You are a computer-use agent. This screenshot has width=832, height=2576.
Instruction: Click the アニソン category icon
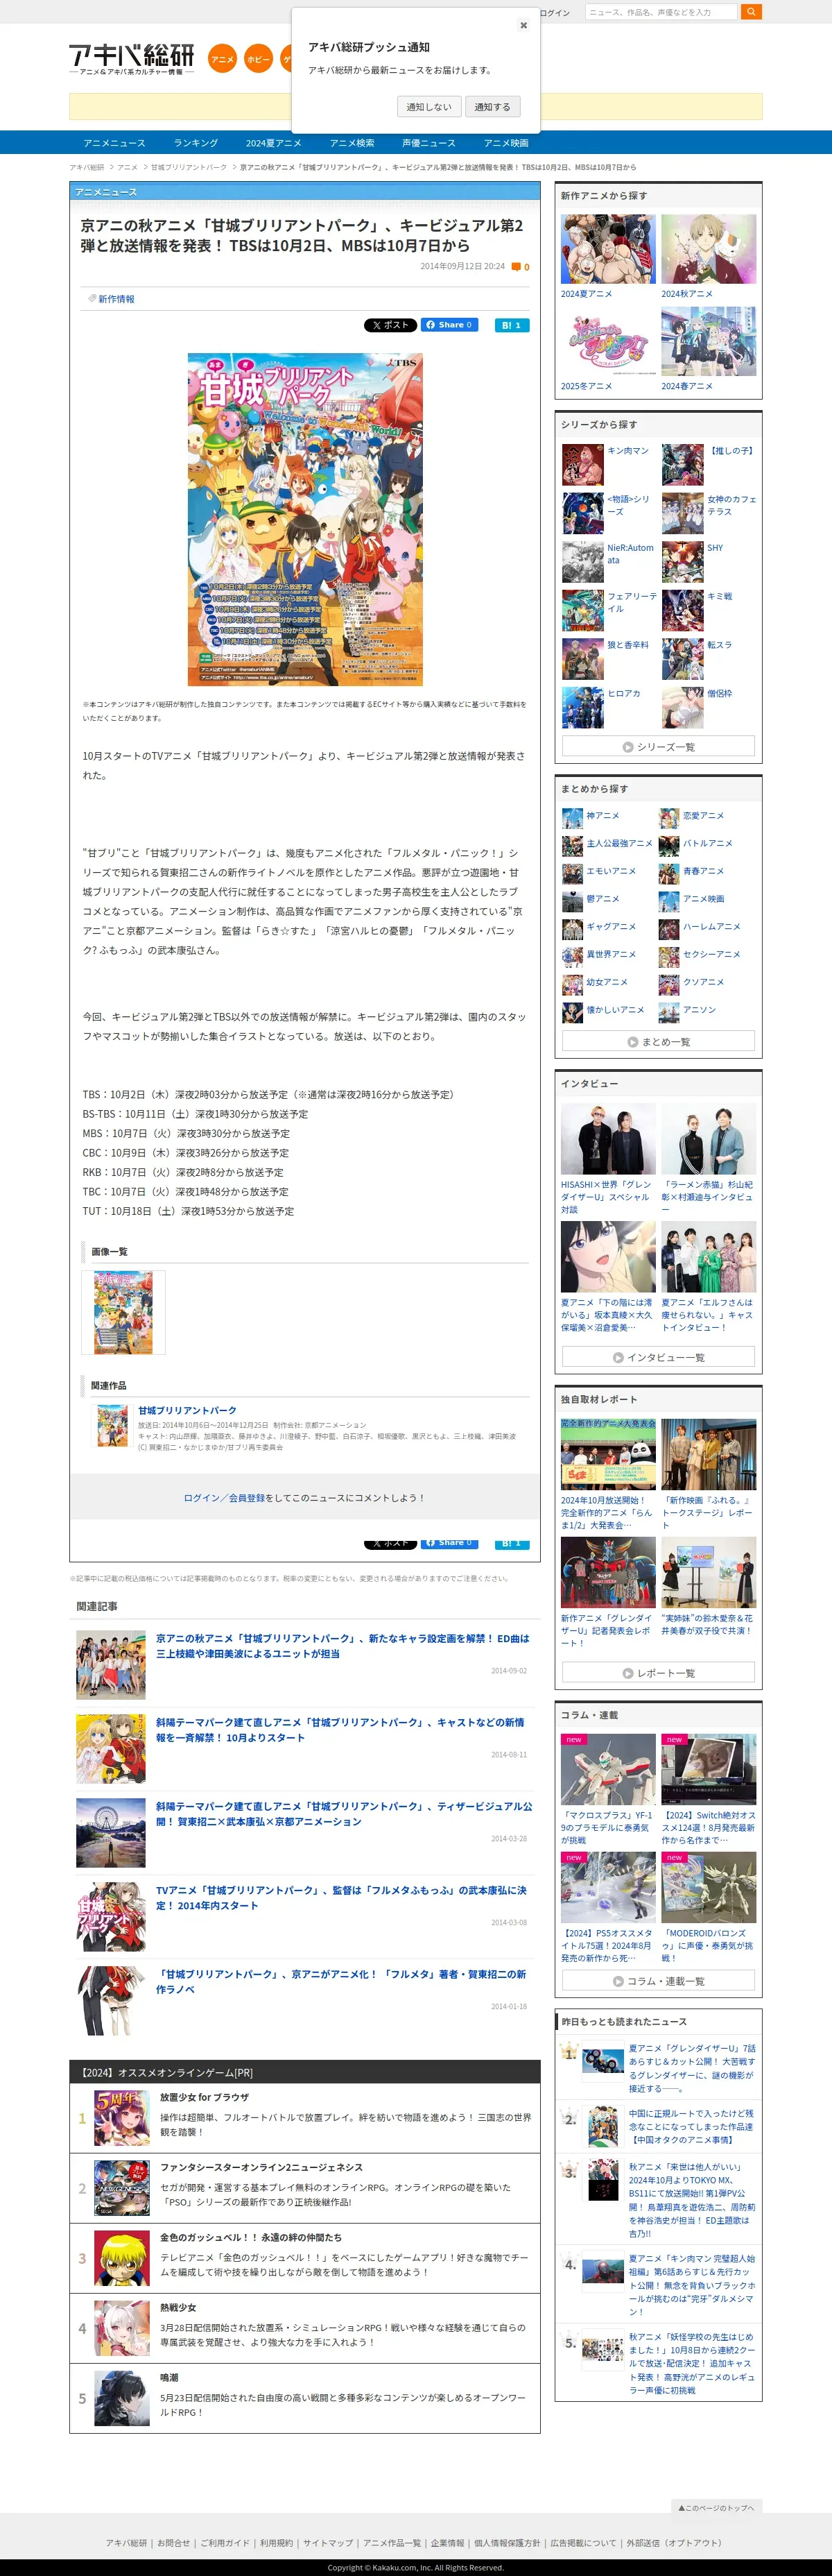click(x=669, y=1012)
